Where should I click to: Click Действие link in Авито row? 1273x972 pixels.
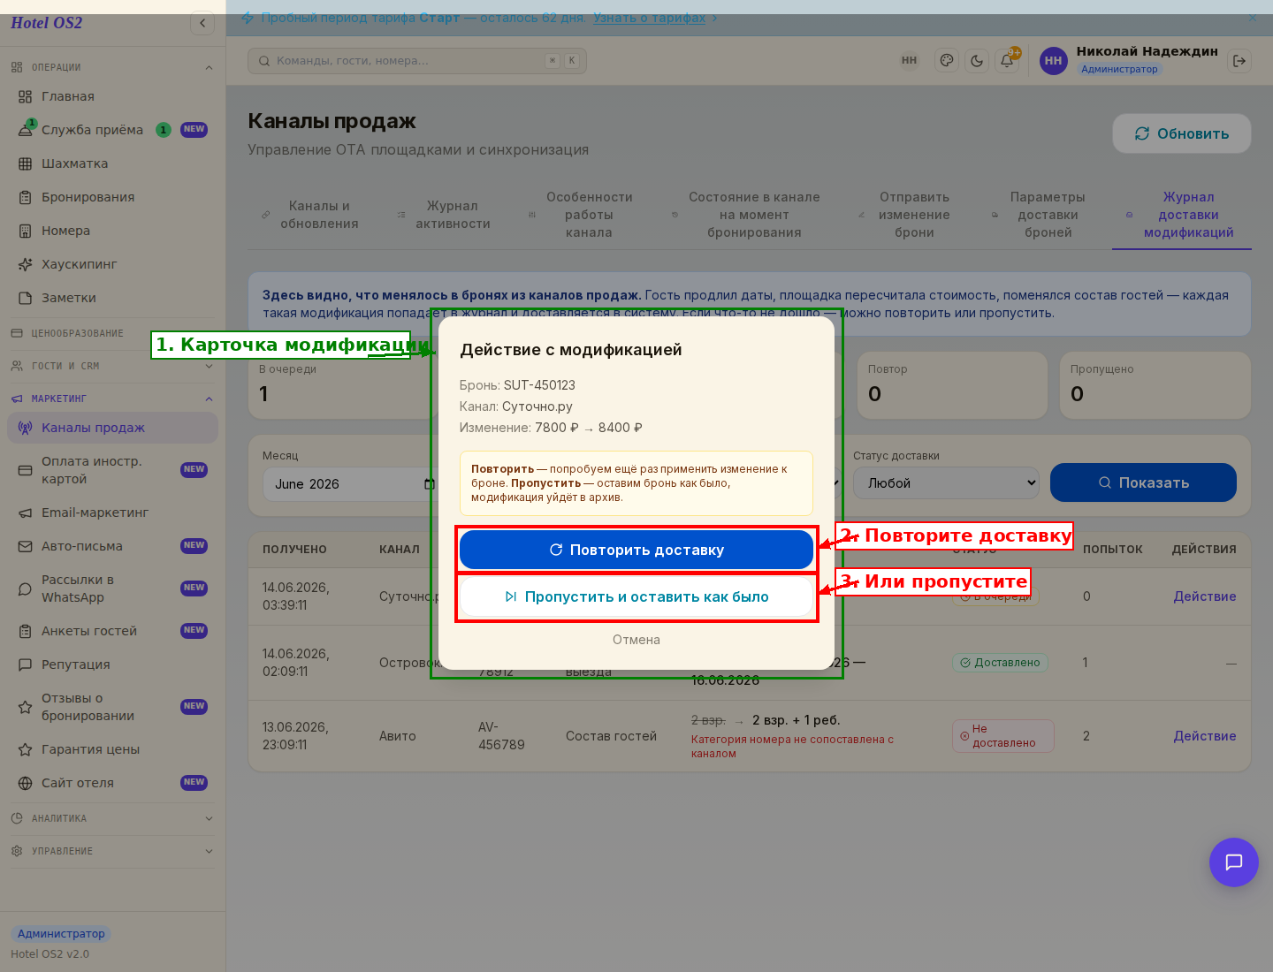coord(1204,736)
